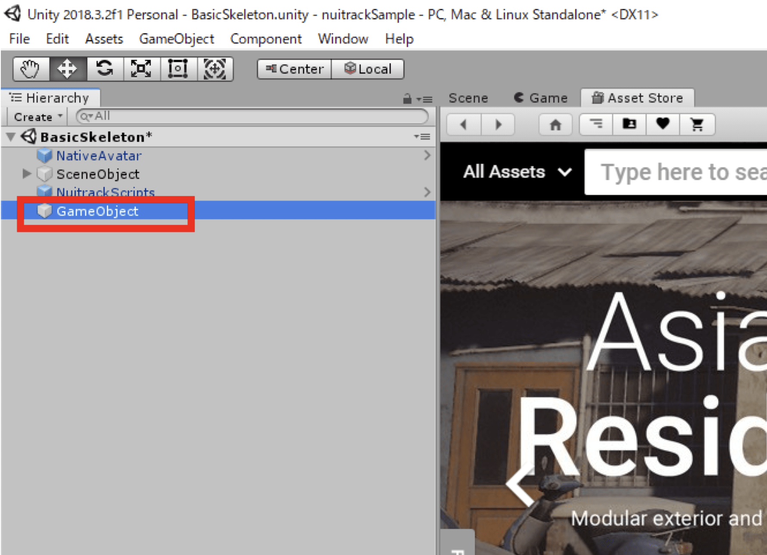Viewport: 767px width, 555px height.
Task: Open the Create dropdown in Hierarchy
Action: point(38,117)
